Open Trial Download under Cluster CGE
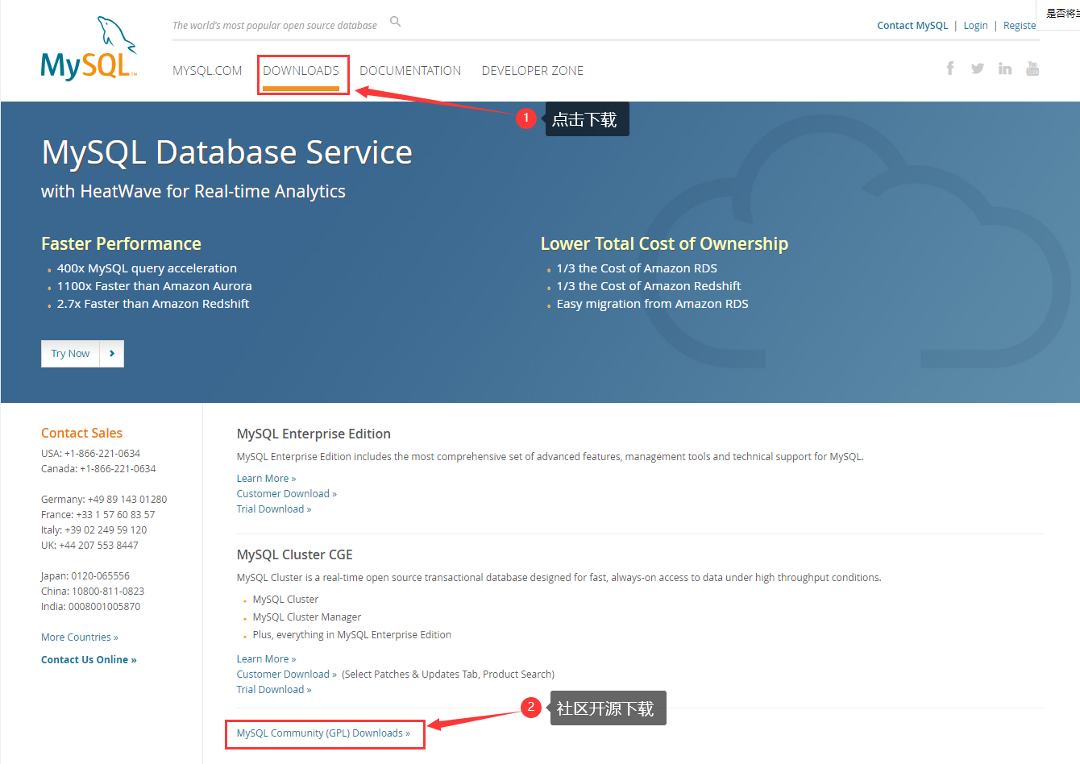 [x=274, y=690]
